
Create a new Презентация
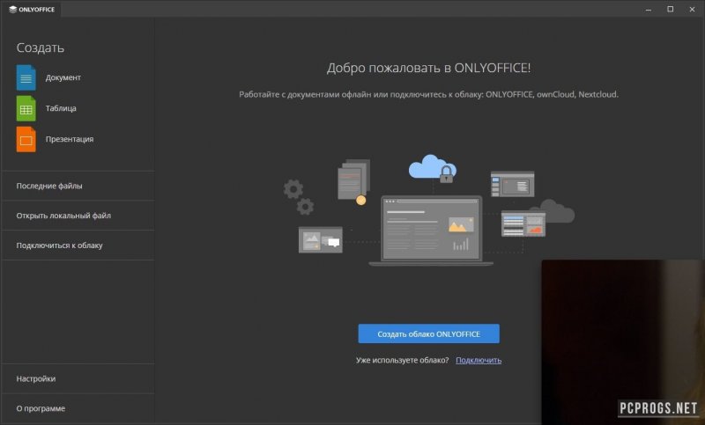[x=70, y=139]
